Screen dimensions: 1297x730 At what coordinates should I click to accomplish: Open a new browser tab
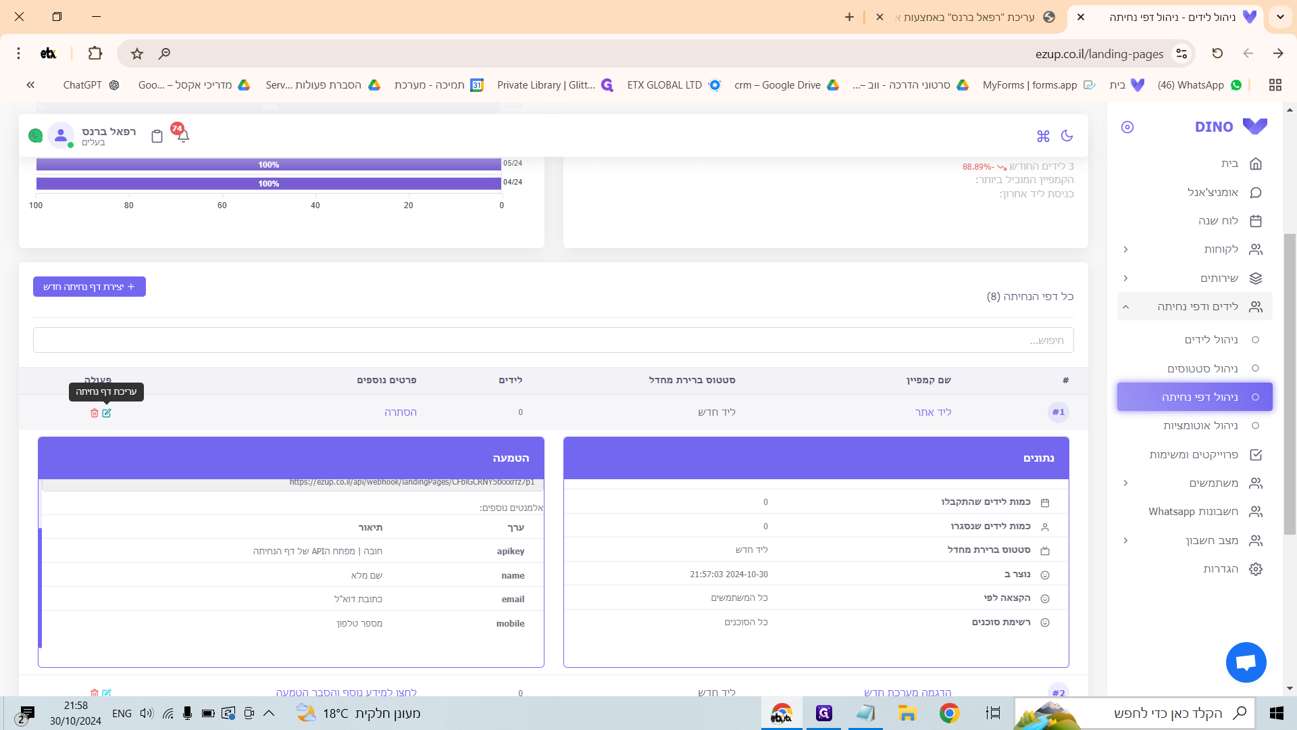click(x=849, y=17)
